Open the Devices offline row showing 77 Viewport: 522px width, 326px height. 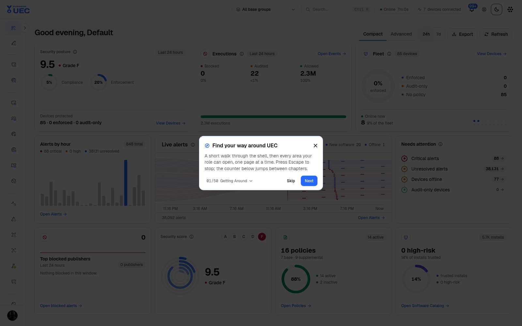tap(453, 179)
